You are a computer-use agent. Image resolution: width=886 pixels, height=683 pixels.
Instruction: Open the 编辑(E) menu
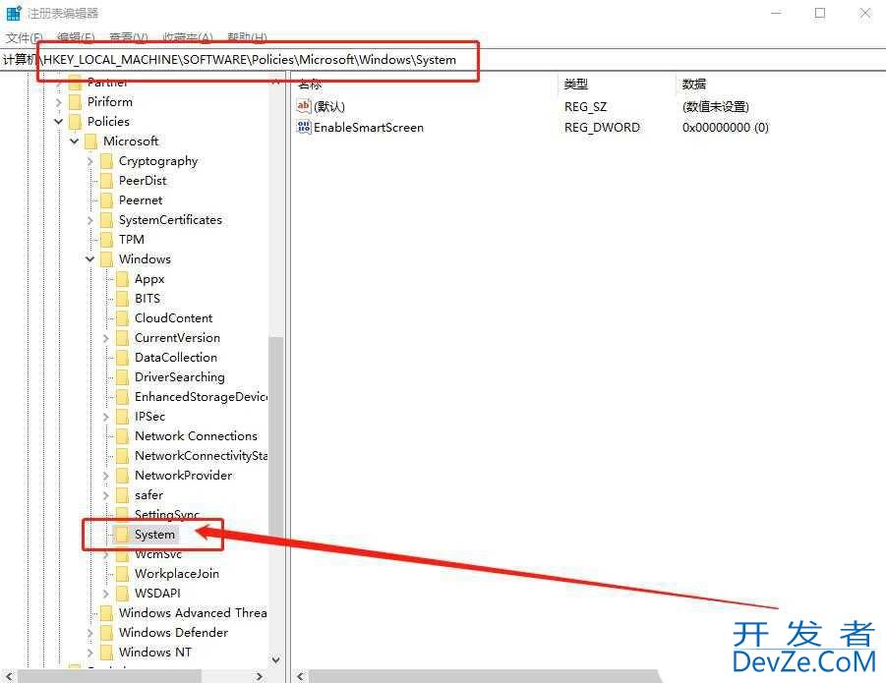[x=76, y=37]
